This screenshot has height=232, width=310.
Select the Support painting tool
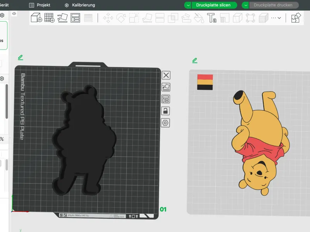click(x=186, y=18)
